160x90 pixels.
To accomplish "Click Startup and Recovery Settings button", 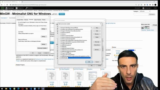I will (x=44, y=44).
